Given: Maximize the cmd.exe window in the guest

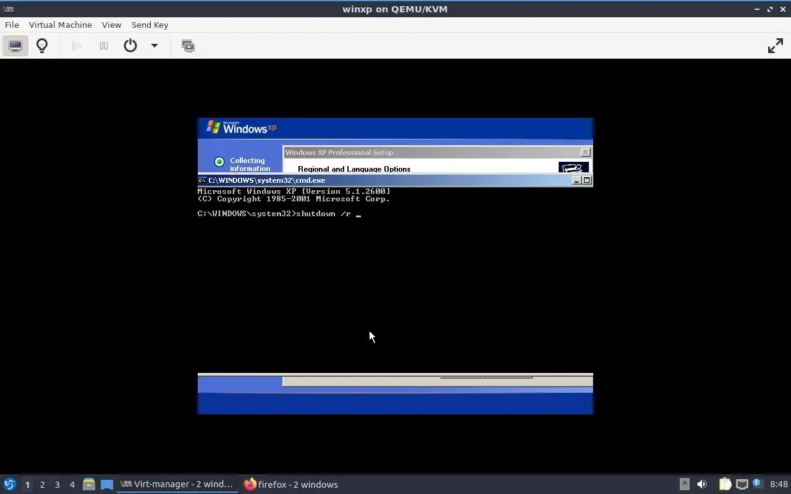Looking at the screenshot, I should pos(587,180).
